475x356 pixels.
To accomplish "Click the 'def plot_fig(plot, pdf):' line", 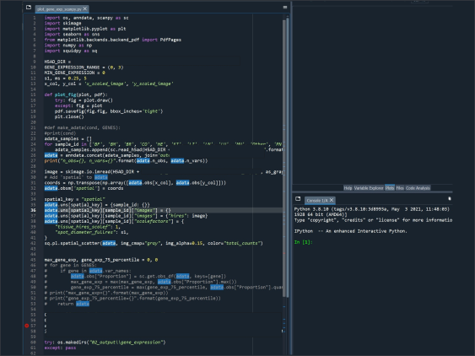I will [x=76, y=94].
